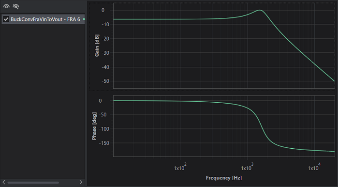Image resolution: width=338 pixels, height=187 pixels.
Task: Click the Gain [dB] axis label
Action: coord(97,46)
